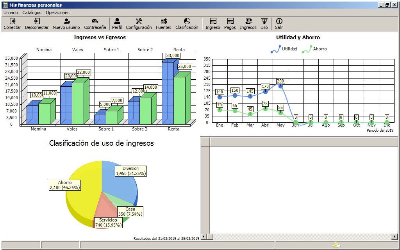Click the Salir exit icon
Screen dimensions: 400x250
click(279, 21)
